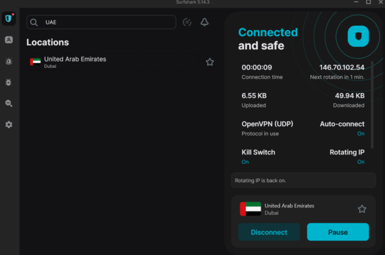The image size is (385, 255).
Task: Click the Kill Switch On setting
Action: [259, 156]
